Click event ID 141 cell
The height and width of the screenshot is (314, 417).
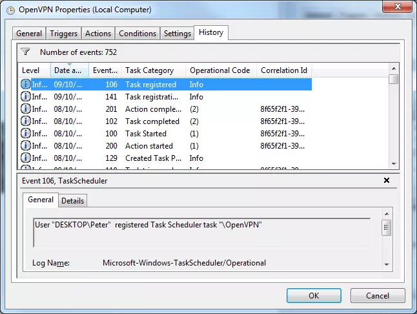coord(111,97)
